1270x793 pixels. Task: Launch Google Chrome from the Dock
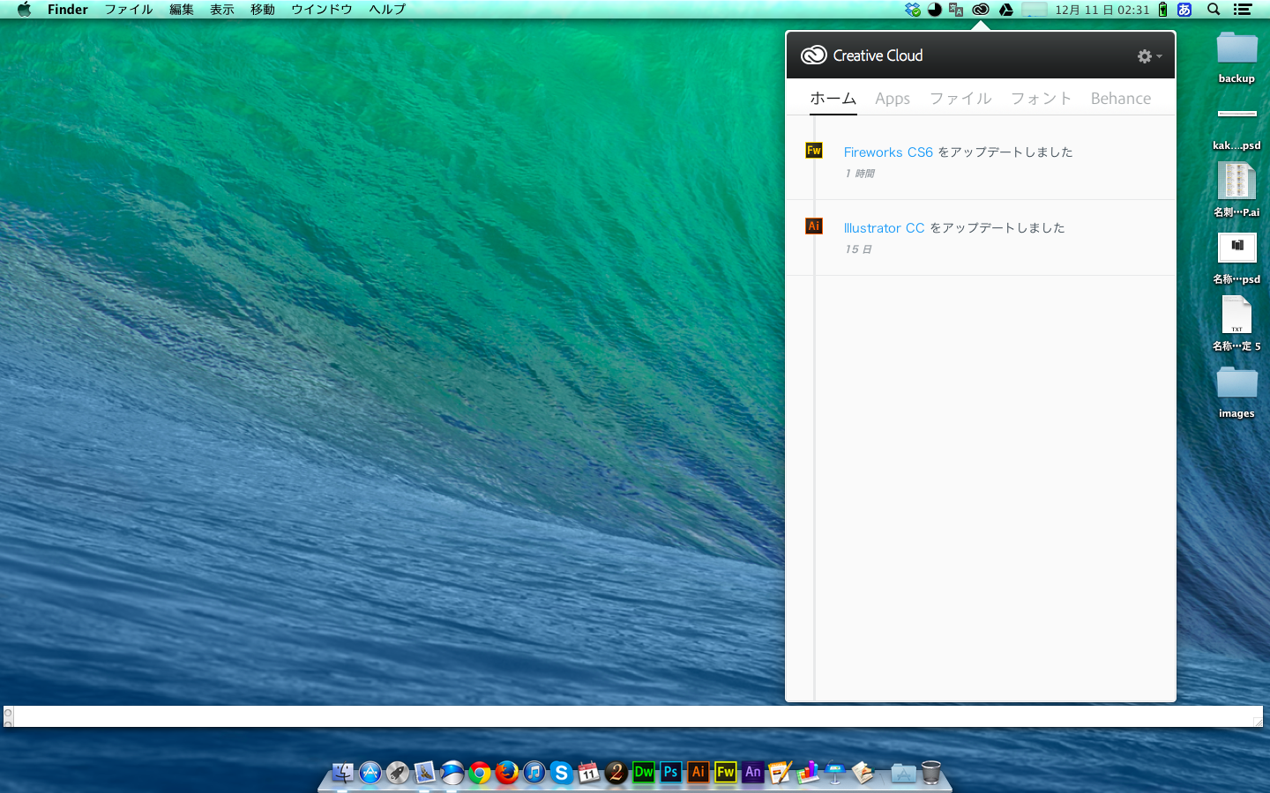(x=480, y=773)
